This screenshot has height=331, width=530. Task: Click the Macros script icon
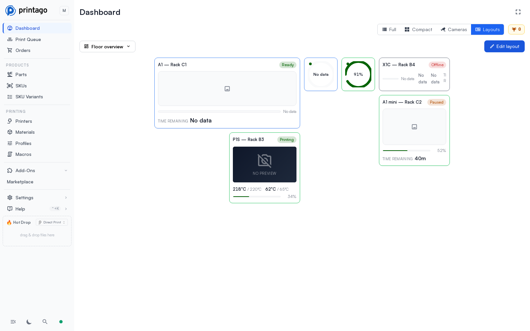(x=10, y=154)
